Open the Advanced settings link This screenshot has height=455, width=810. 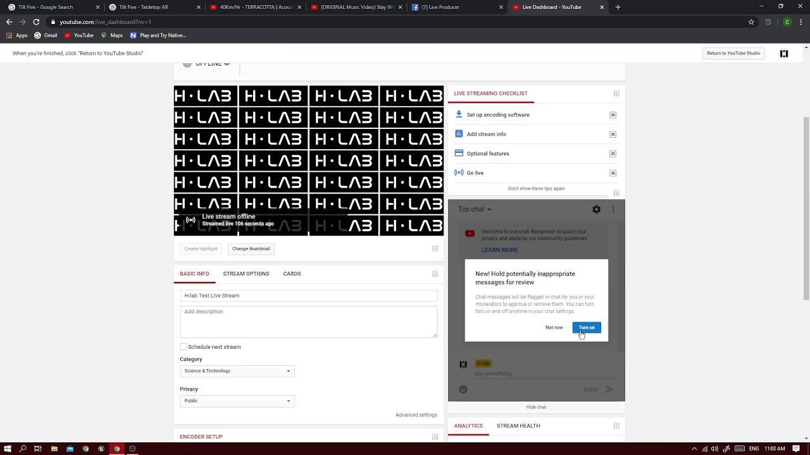click(x=416, y=415)
